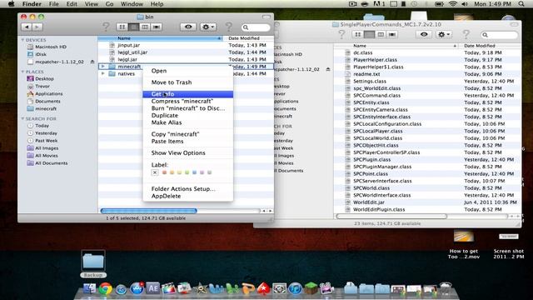This screenshot has width=533, height=300.
Task: Toggle Quick Look eye in bin window
Action: click(x=188, y=27)
